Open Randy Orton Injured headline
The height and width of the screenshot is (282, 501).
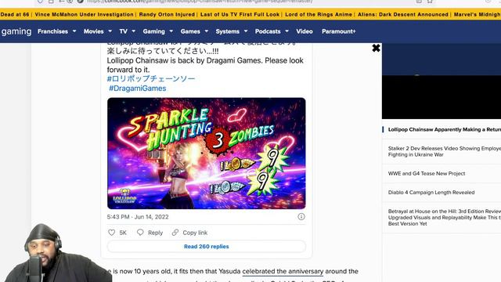[167, 14]
